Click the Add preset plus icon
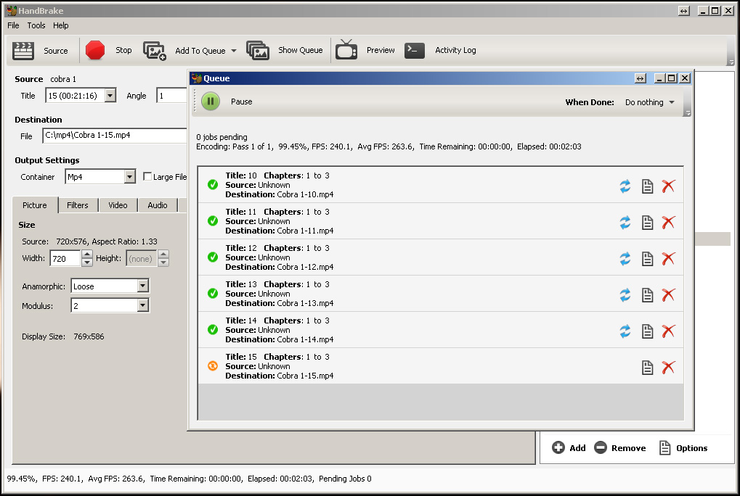This screenshot has width=740, height=496. 558,447
